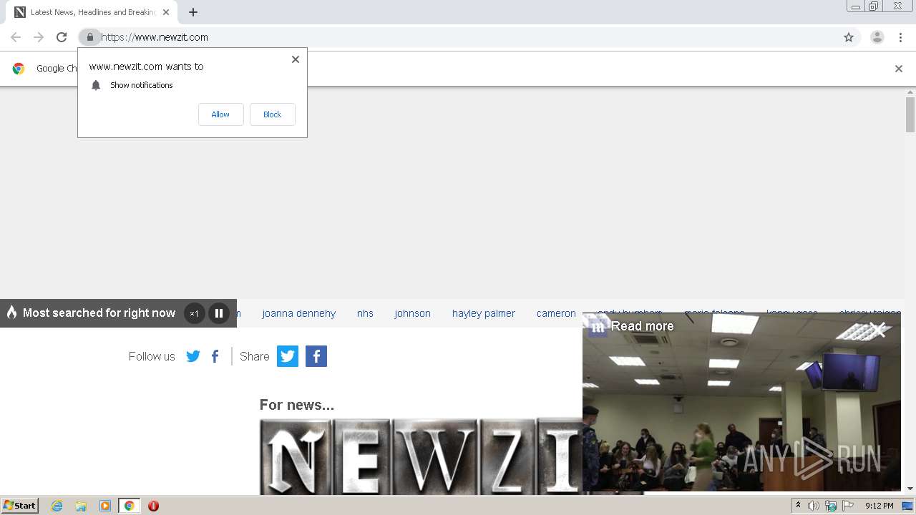Open the hayley palmer search link
This screenshot has width=916, height=515.
[484, 313]
